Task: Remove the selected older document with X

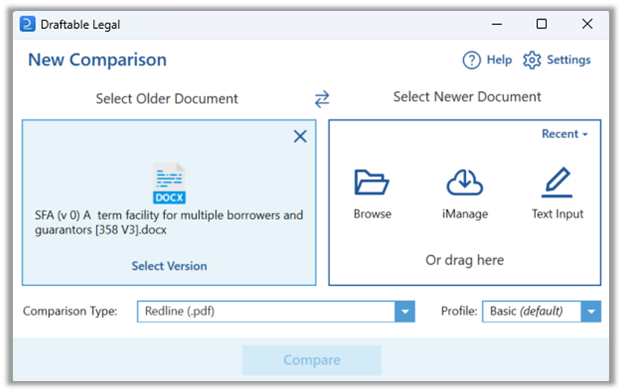Action: (300, 136)
